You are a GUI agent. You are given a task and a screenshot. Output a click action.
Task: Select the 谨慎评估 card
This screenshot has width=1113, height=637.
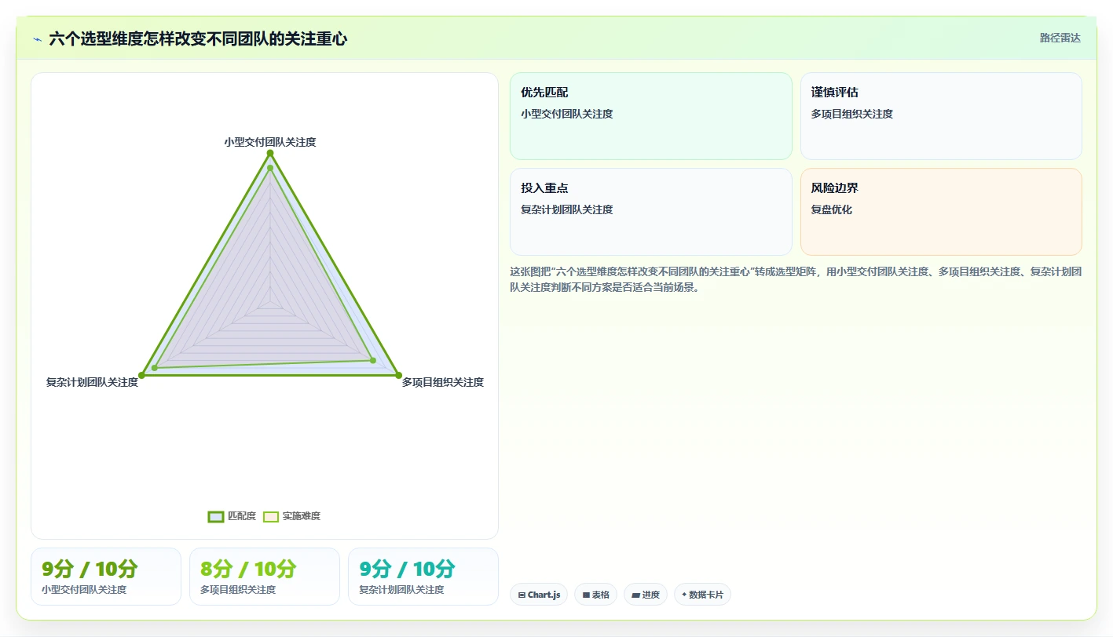(941, 116)
